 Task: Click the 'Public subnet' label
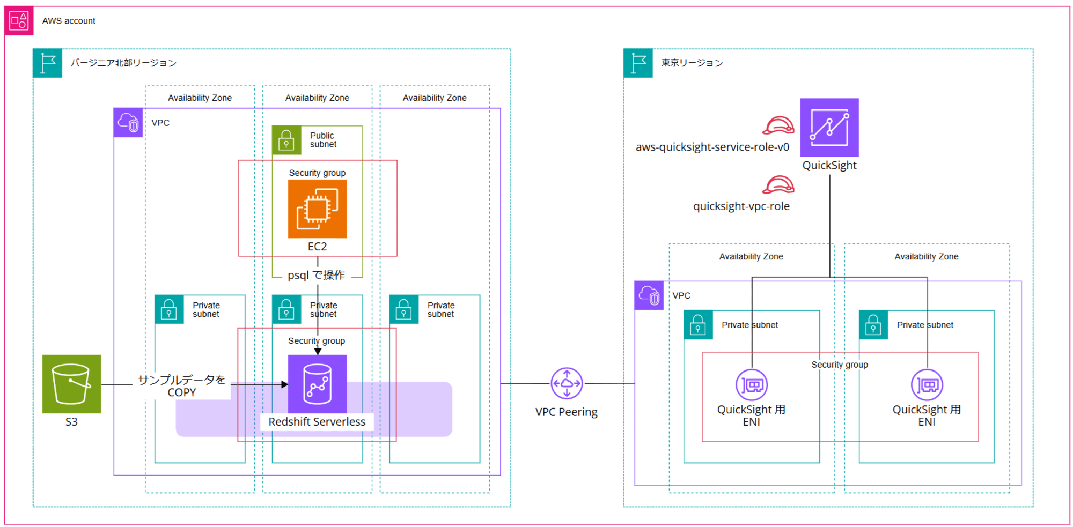324,140
